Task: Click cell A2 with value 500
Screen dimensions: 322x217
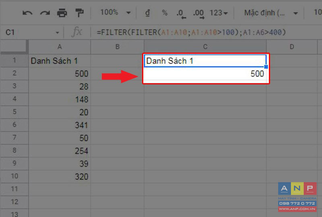Action: pos(60,74)
